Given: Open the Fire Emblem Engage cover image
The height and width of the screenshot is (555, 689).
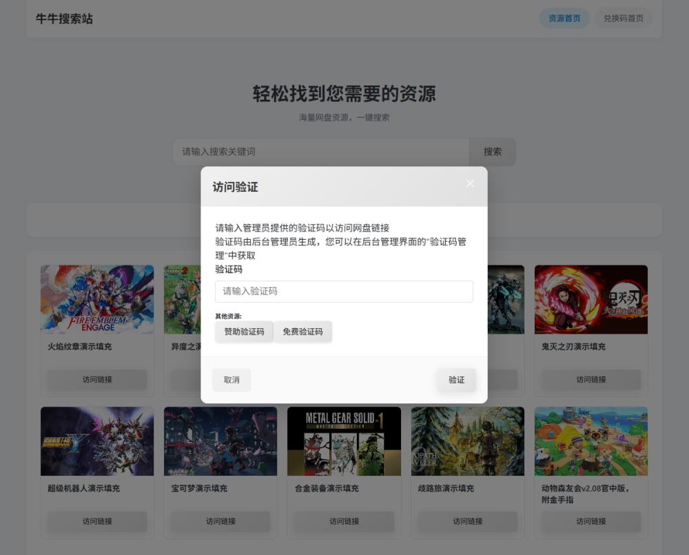Looking at the screenshot, I should (x=97, y=299).
